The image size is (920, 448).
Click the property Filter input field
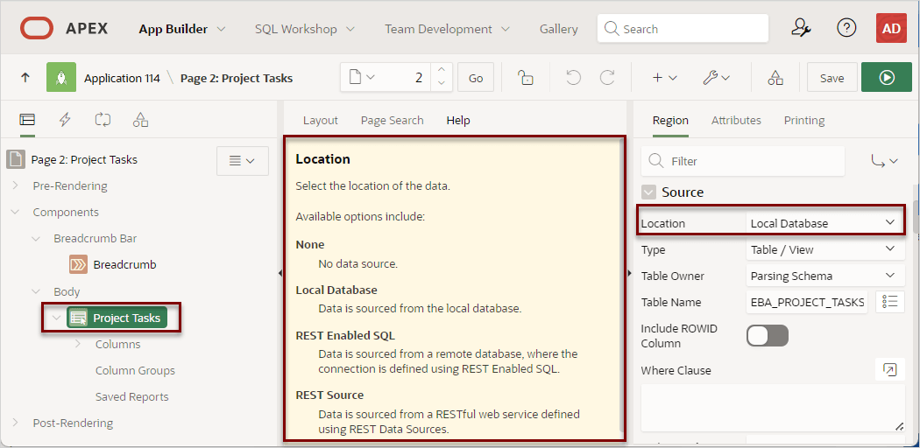point(743,161)
